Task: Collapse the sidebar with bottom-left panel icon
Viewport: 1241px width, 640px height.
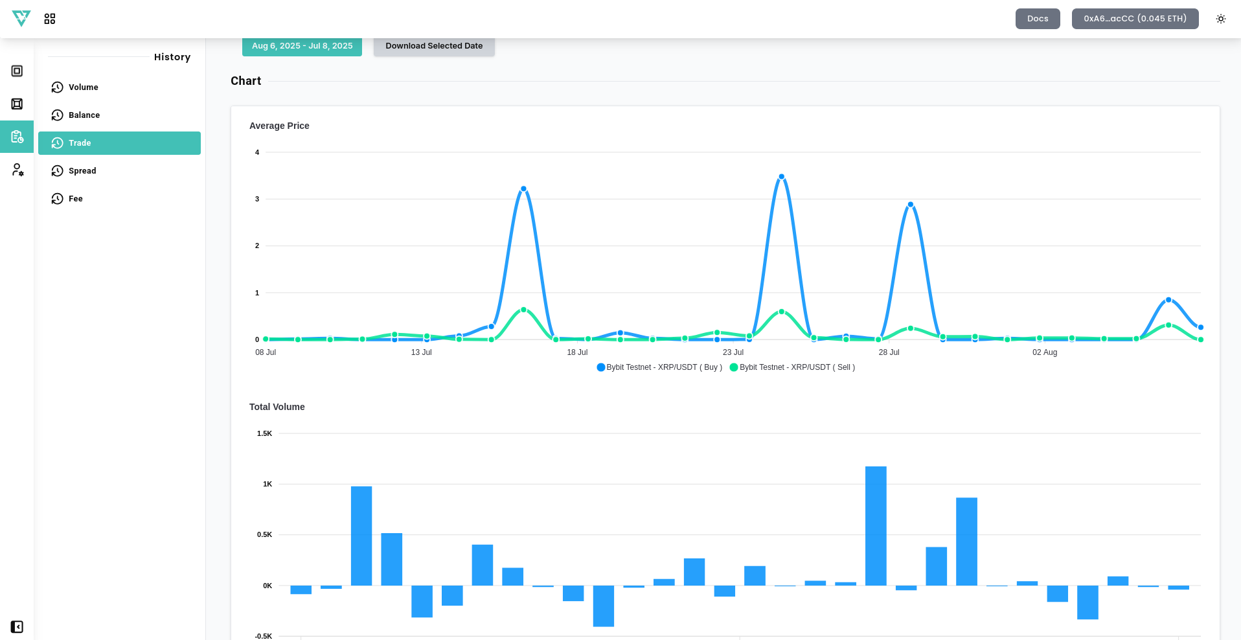Action: pyautogui.click(x=17, y=626)
